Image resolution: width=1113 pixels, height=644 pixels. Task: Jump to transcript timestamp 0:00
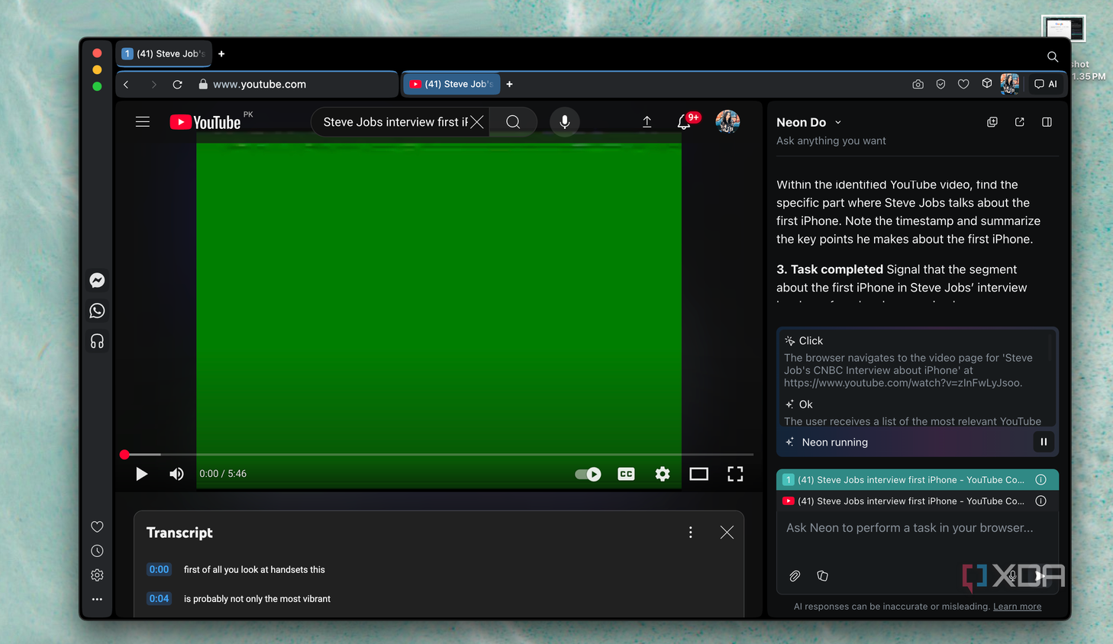click(x=159, y=569)
